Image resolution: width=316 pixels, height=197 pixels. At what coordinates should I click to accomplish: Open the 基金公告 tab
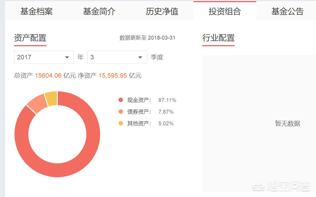(x=288, y=11)
